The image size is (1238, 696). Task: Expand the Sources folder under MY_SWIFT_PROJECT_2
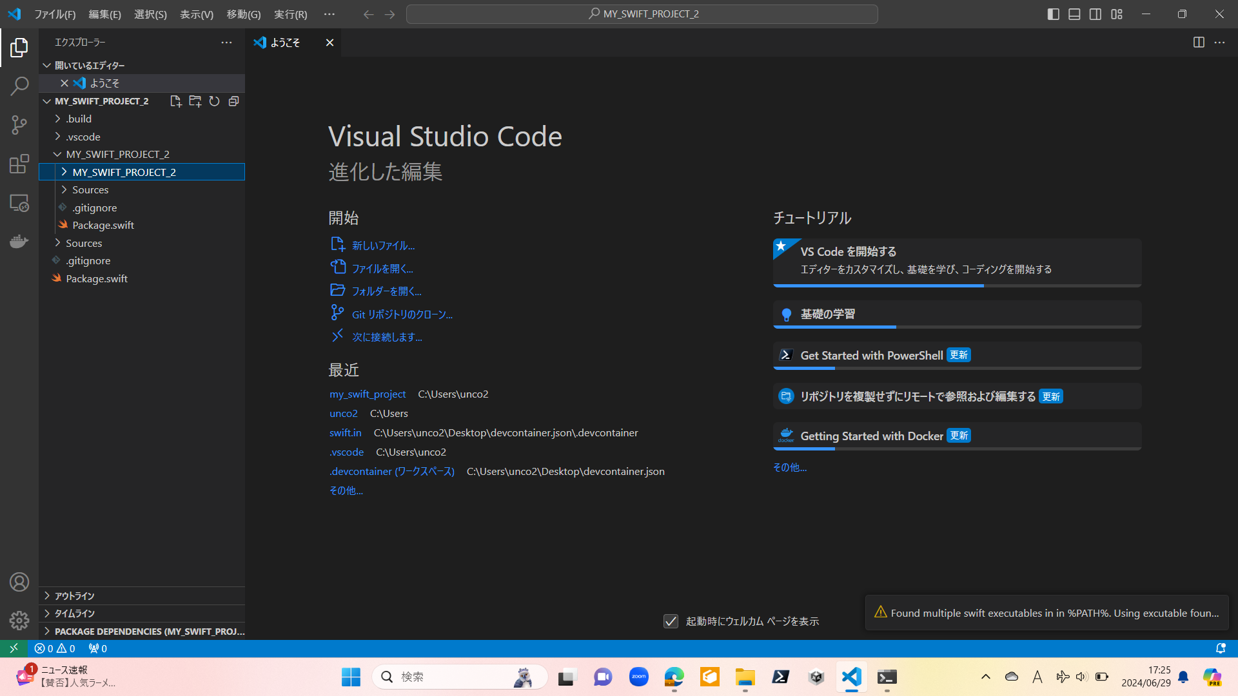pyautogui.click(x=91, y=189)
